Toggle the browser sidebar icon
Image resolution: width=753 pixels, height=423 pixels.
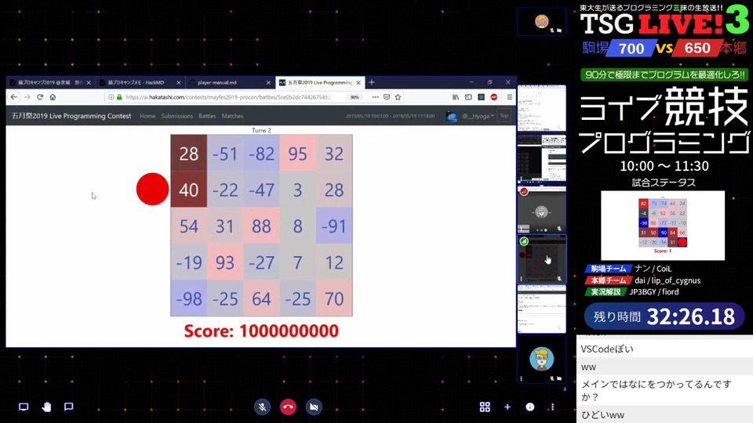pos(468,97)
